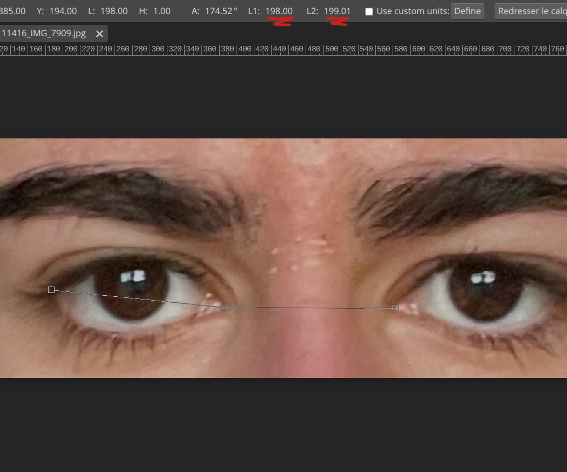Close the 11416_IMG_7909.jpg tab
Viewport: 567px width, 472px height.
(x=99, y=33)
